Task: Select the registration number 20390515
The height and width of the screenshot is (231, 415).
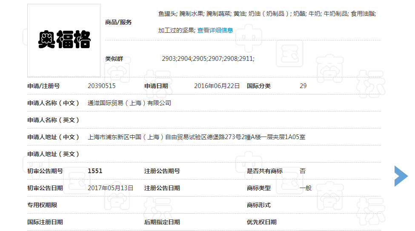Action: click(102, 86)
